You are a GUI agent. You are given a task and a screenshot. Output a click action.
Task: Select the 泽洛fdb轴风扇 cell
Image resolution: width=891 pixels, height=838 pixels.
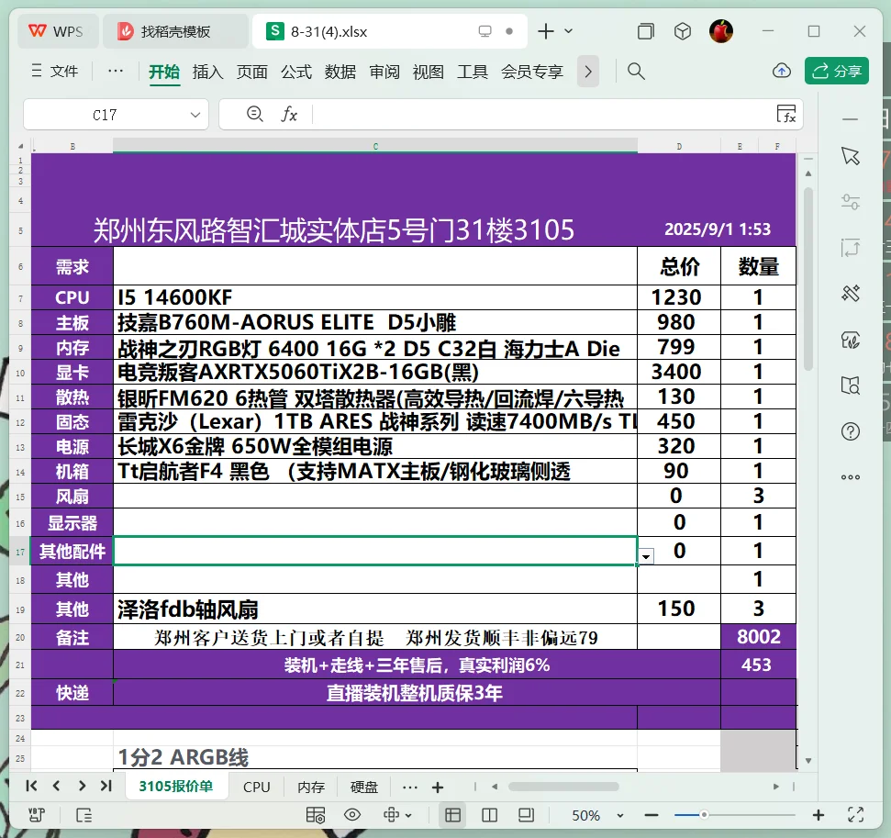point(375,609)
